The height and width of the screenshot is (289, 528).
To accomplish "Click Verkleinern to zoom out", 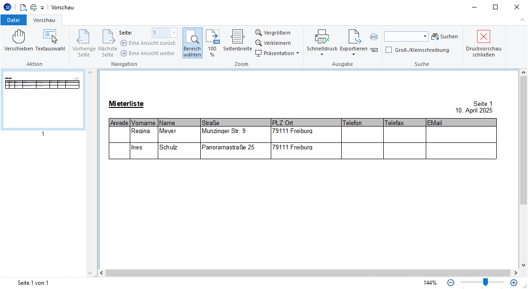I will tap(273, 43).
